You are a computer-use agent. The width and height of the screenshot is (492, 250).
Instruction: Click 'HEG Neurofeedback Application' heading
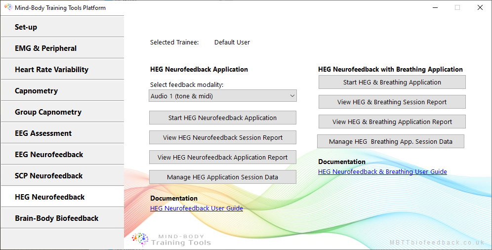[x=199, y=69]
